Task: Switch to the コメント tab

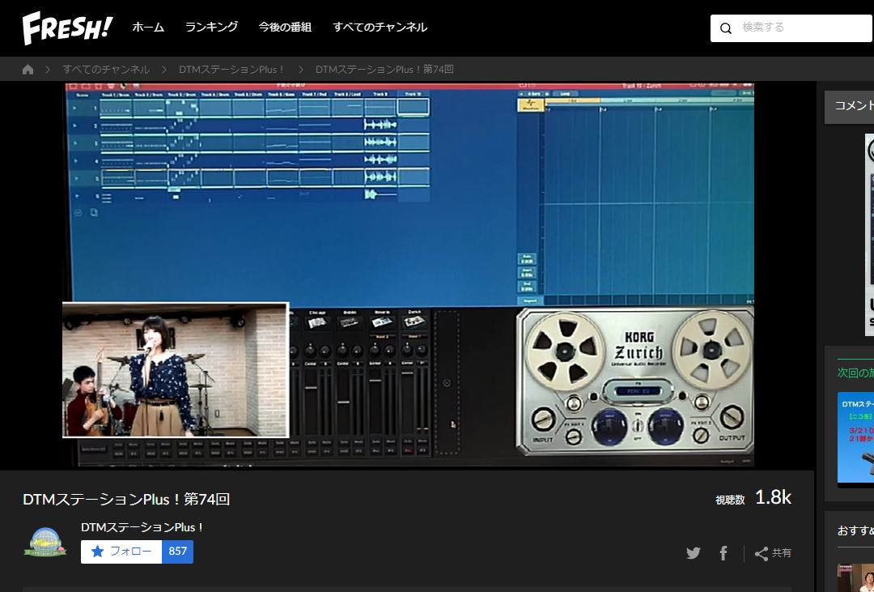Action: coord(849,106)
